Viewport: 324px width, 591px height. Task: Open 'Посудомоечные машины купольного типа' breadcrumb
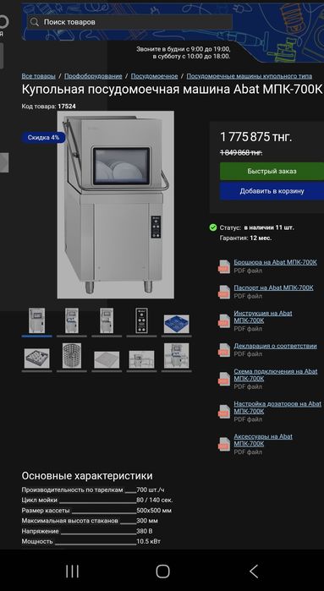[x=250, y=76]
